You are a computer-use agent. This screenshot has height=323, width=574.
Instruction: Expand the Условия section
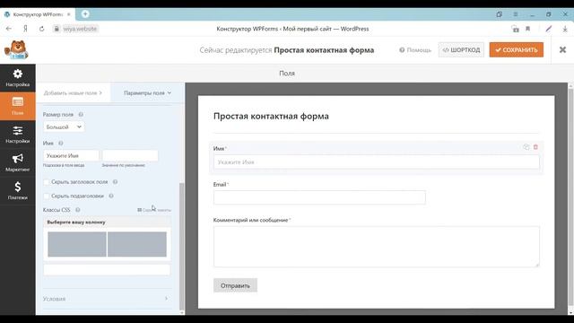(x=106, y=299)
